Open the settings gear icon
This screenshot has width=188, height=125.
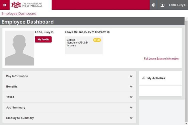pyautogui.click(x=153, y=5)
